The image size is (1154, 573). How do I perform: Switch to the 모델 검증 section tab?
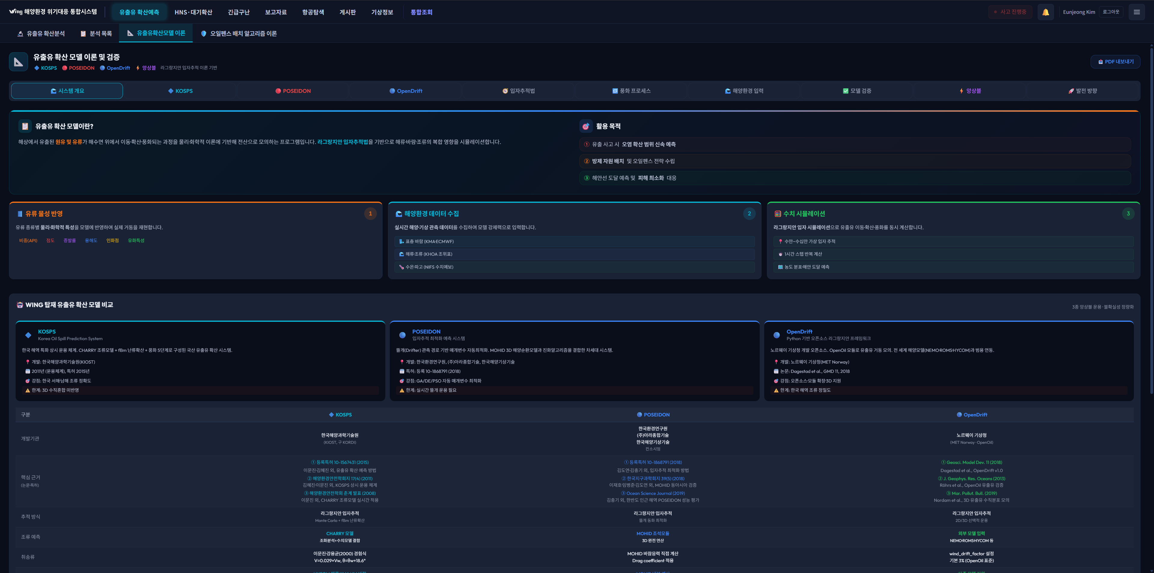856,91
